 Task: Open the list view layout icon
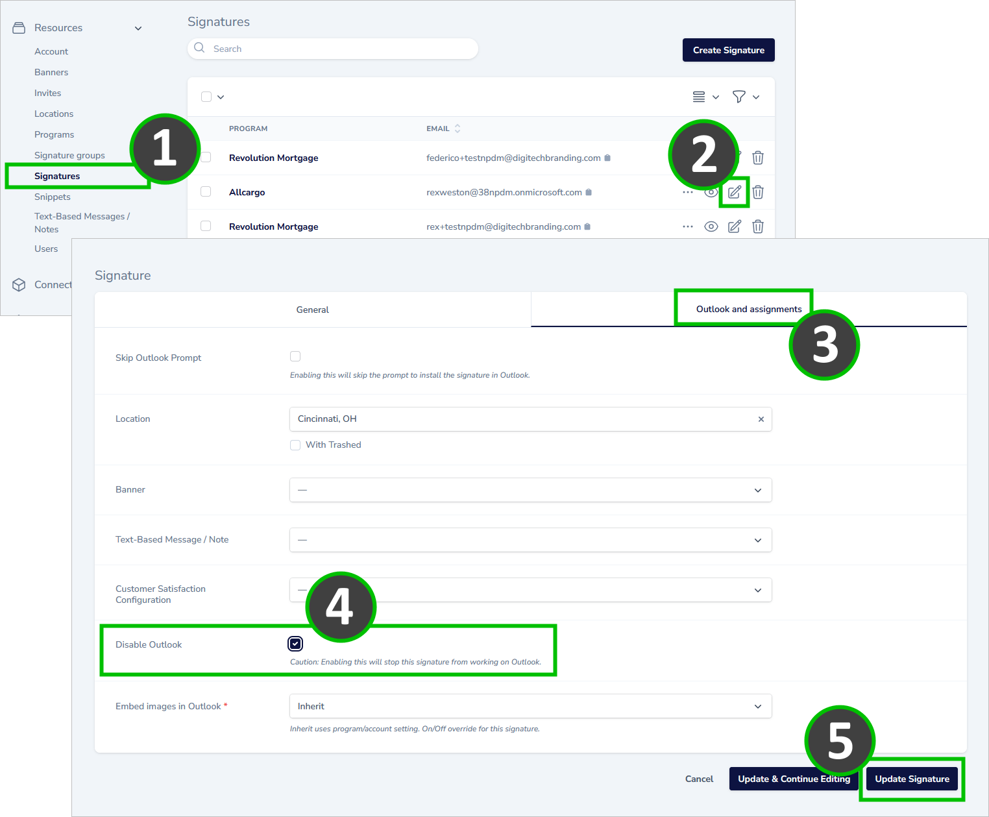coord(698,97)
